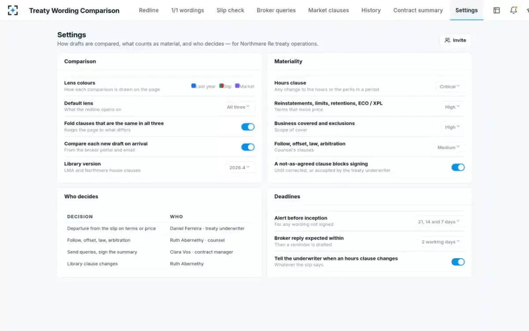The width and height of the screenshot is (529, 331).
Task: Select the Settings tab
Action: [x=466, y=10]
